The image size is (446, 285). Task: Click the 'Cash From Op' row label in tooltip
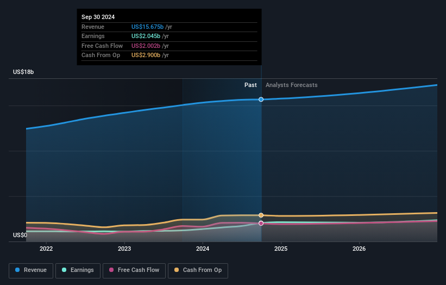click(x=100, y=55)
